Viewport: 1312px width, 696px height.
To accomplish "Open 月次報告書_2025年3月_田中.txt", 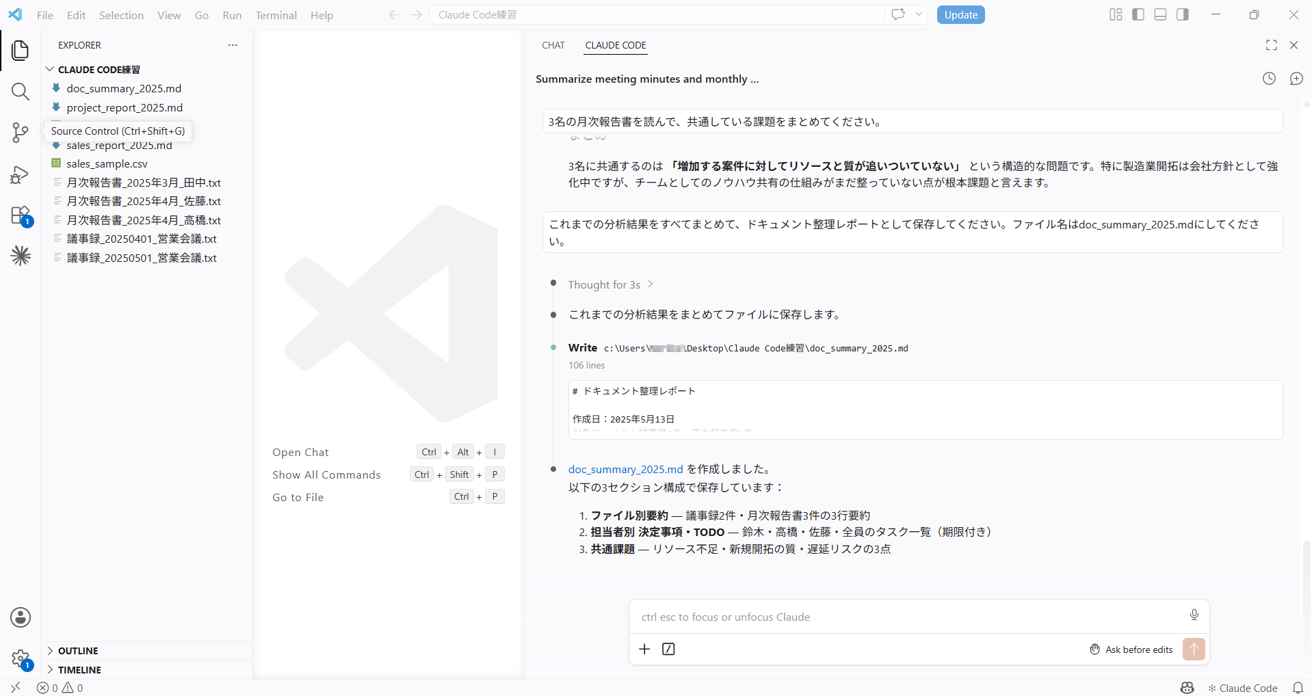I will click(144, 183).
